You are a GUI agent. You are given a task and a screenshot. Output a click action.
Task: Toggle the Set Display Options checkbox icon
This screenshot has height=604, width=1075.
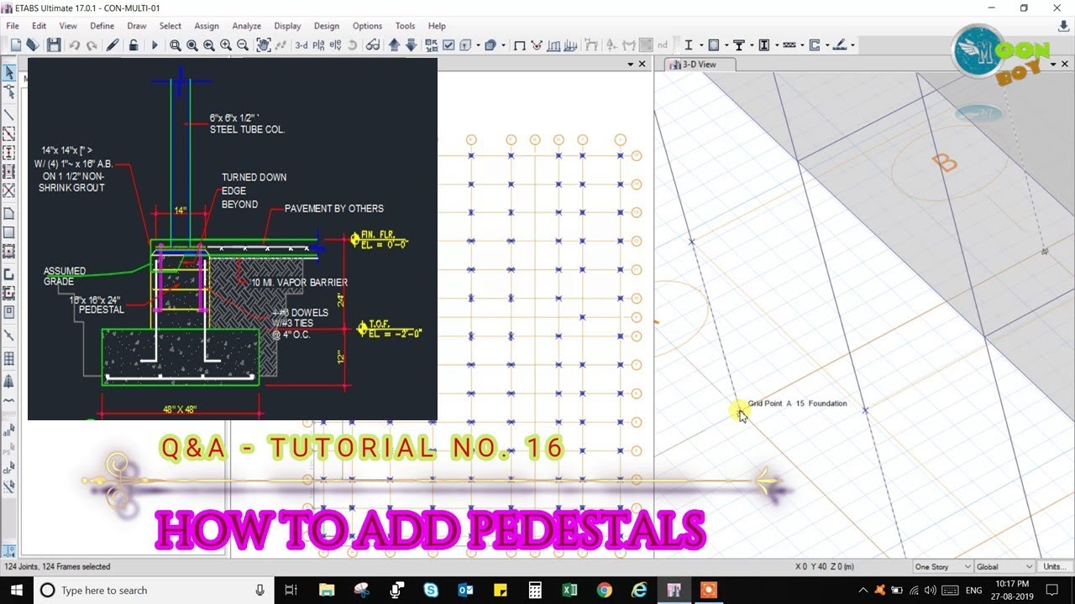tap(449, 45)
